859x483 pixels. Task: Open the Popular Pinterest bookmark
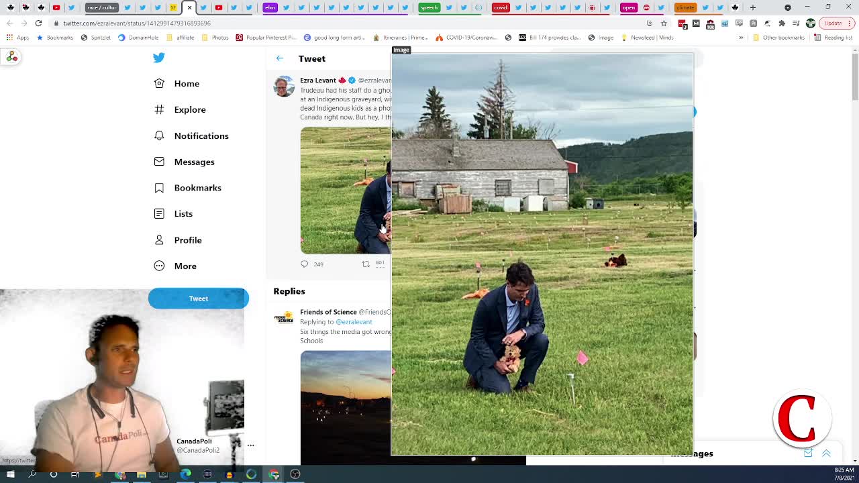tap(266, 38)
